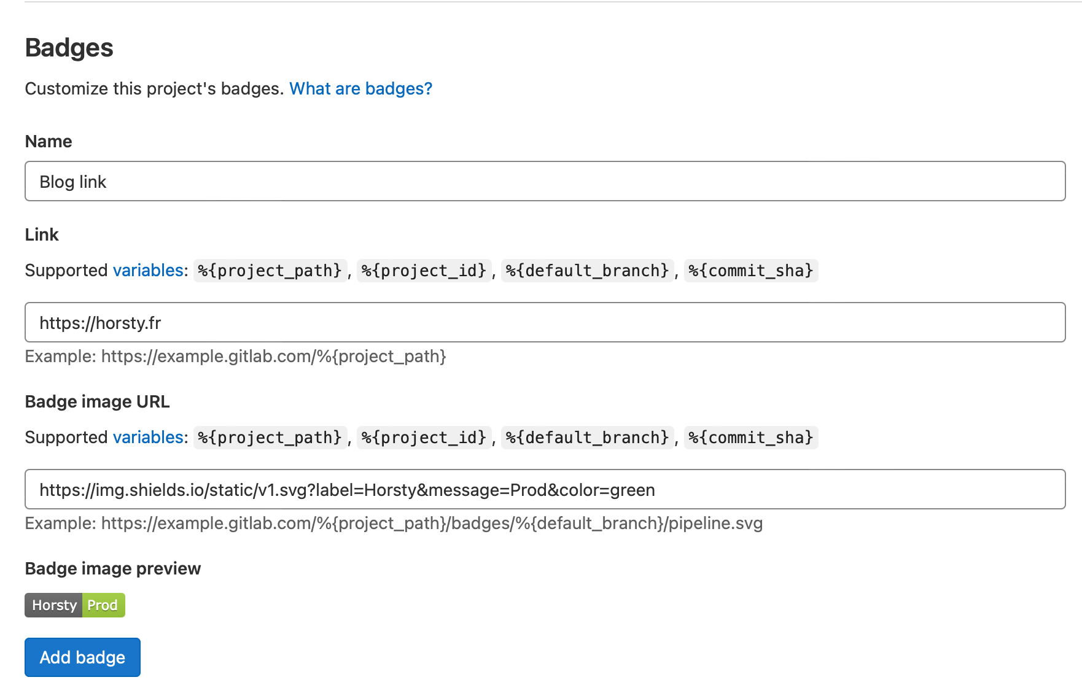1082x696 pixels.
Task: Click the Add badge button
Action: click(82, 657)
